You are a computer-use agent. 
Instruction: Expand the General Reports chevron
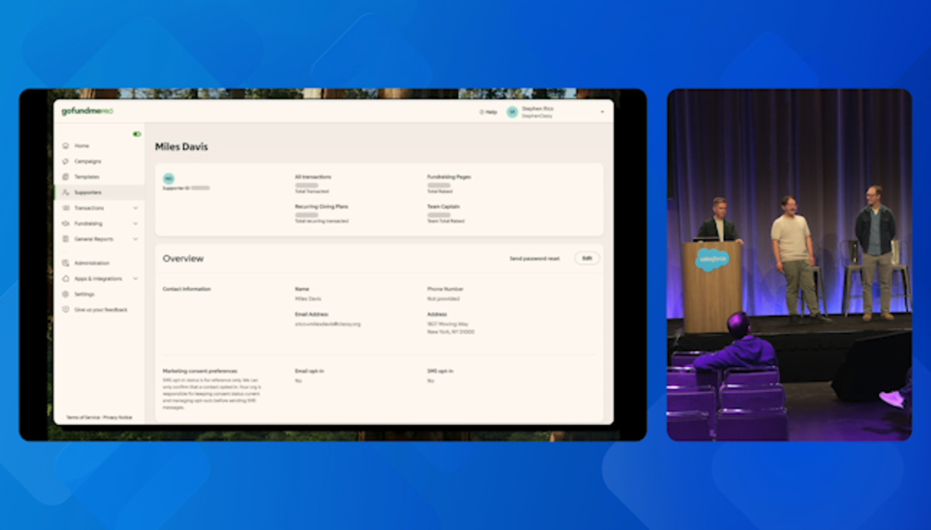[x=135, y=239]
